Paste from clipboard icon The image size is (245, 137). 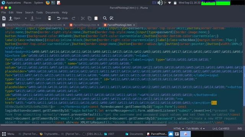pos(96,18)
